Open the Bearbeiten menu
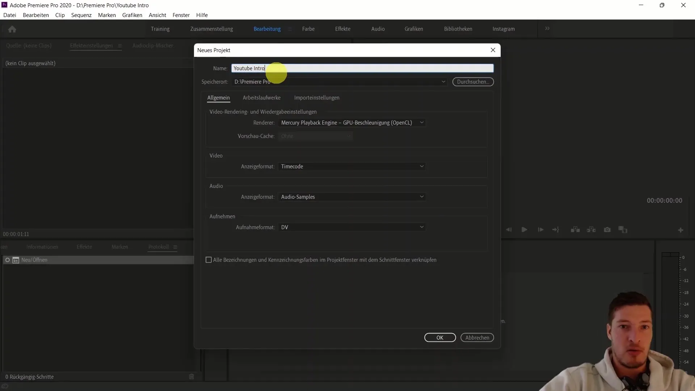 coord(35,15)
